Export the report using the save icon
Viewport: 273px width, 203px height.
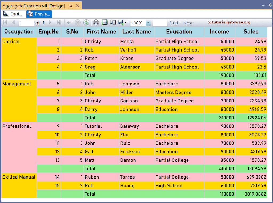(x=121, y=23)
